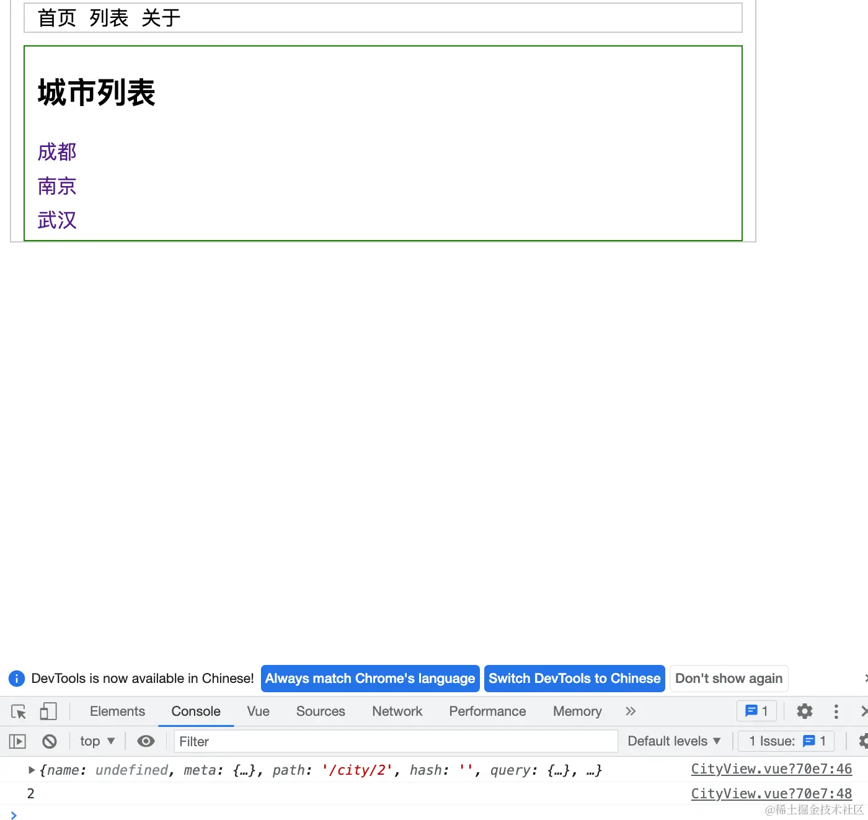The height and width of the screenshot is (820, 868).
Task: Open the 成都 city link
Action: tap(57, 152)
